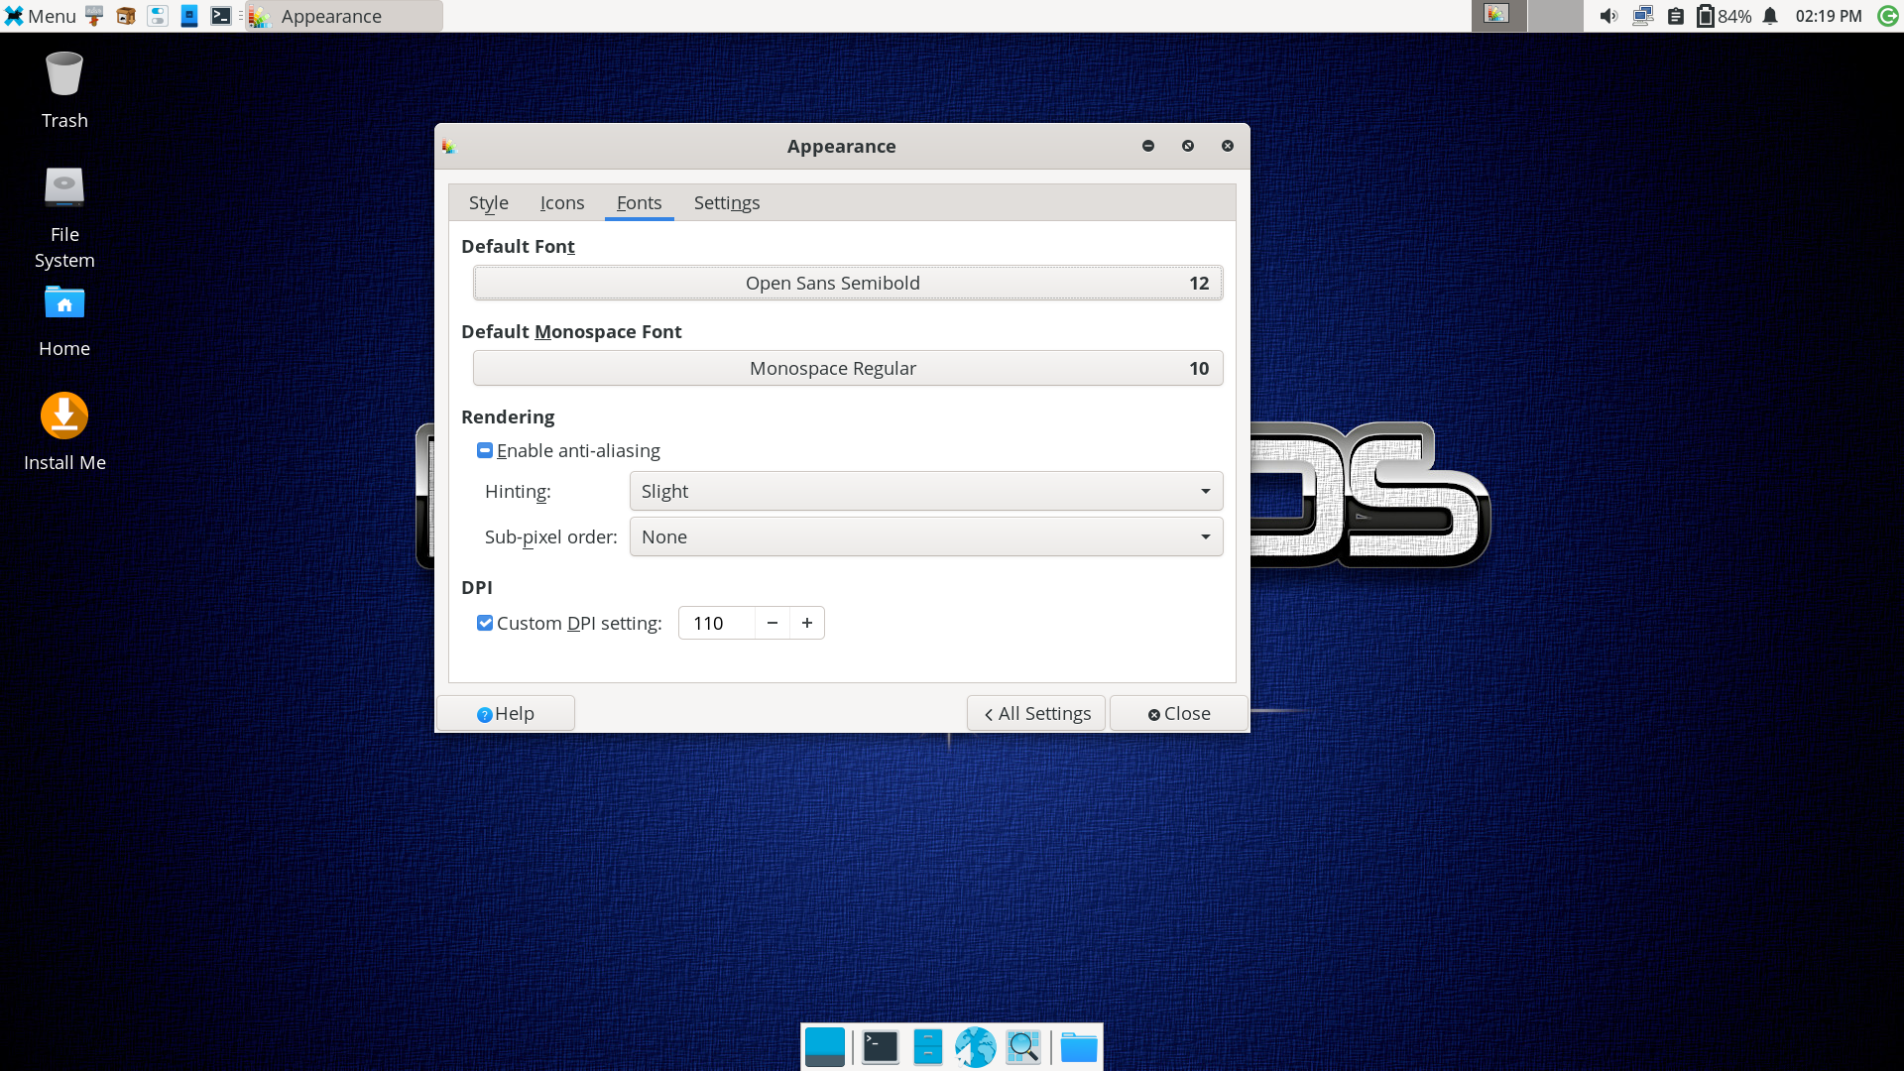Toggle Enable anti-aliasing checkbox
Image resolution: width=1904 pixels, height=1071 pixels.
tap(485, 450)
